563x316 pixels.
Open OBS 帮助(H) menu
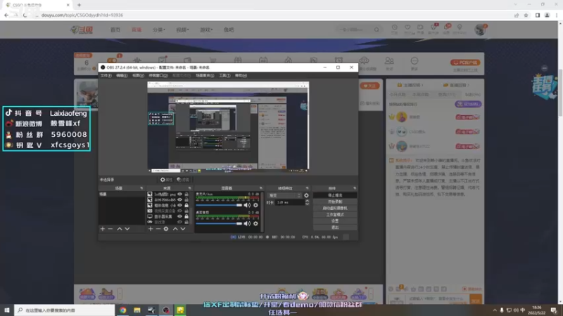click(241, 76)
